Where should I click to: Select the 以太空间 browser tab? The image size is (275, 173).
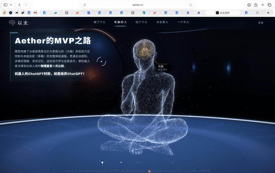pyautogui.click(x=223, y=12)
